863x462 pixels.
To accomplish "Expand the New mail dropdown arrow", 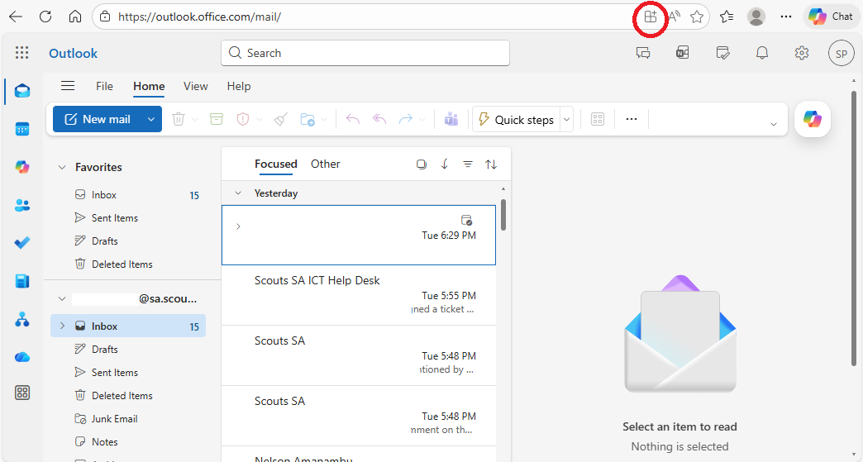I will 151,119.
